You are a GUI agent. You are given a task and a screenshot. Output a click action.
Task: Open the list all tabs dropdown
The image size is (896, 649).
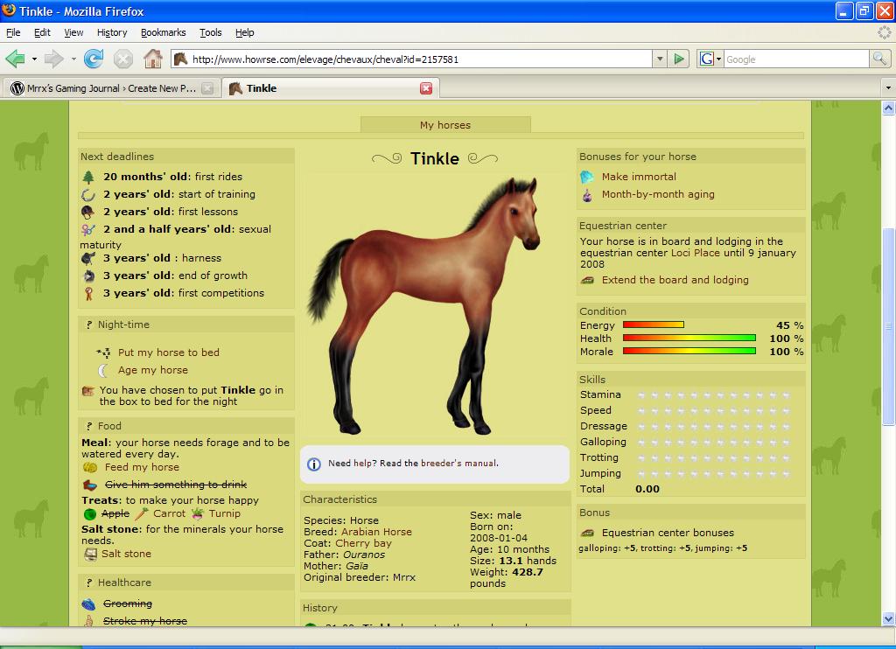pyautogui.click(x=888, y=88)
